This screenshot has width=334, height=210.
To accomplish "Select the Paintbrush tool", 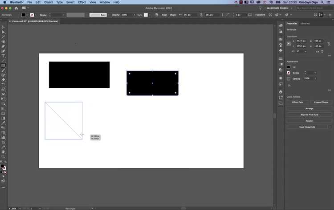I will [x=3, y=70].
